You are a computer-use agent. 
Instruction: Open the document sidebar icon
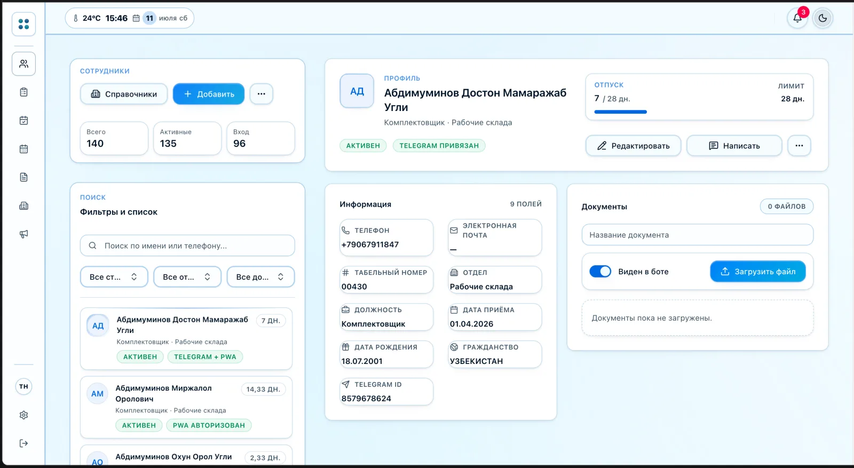23,177
